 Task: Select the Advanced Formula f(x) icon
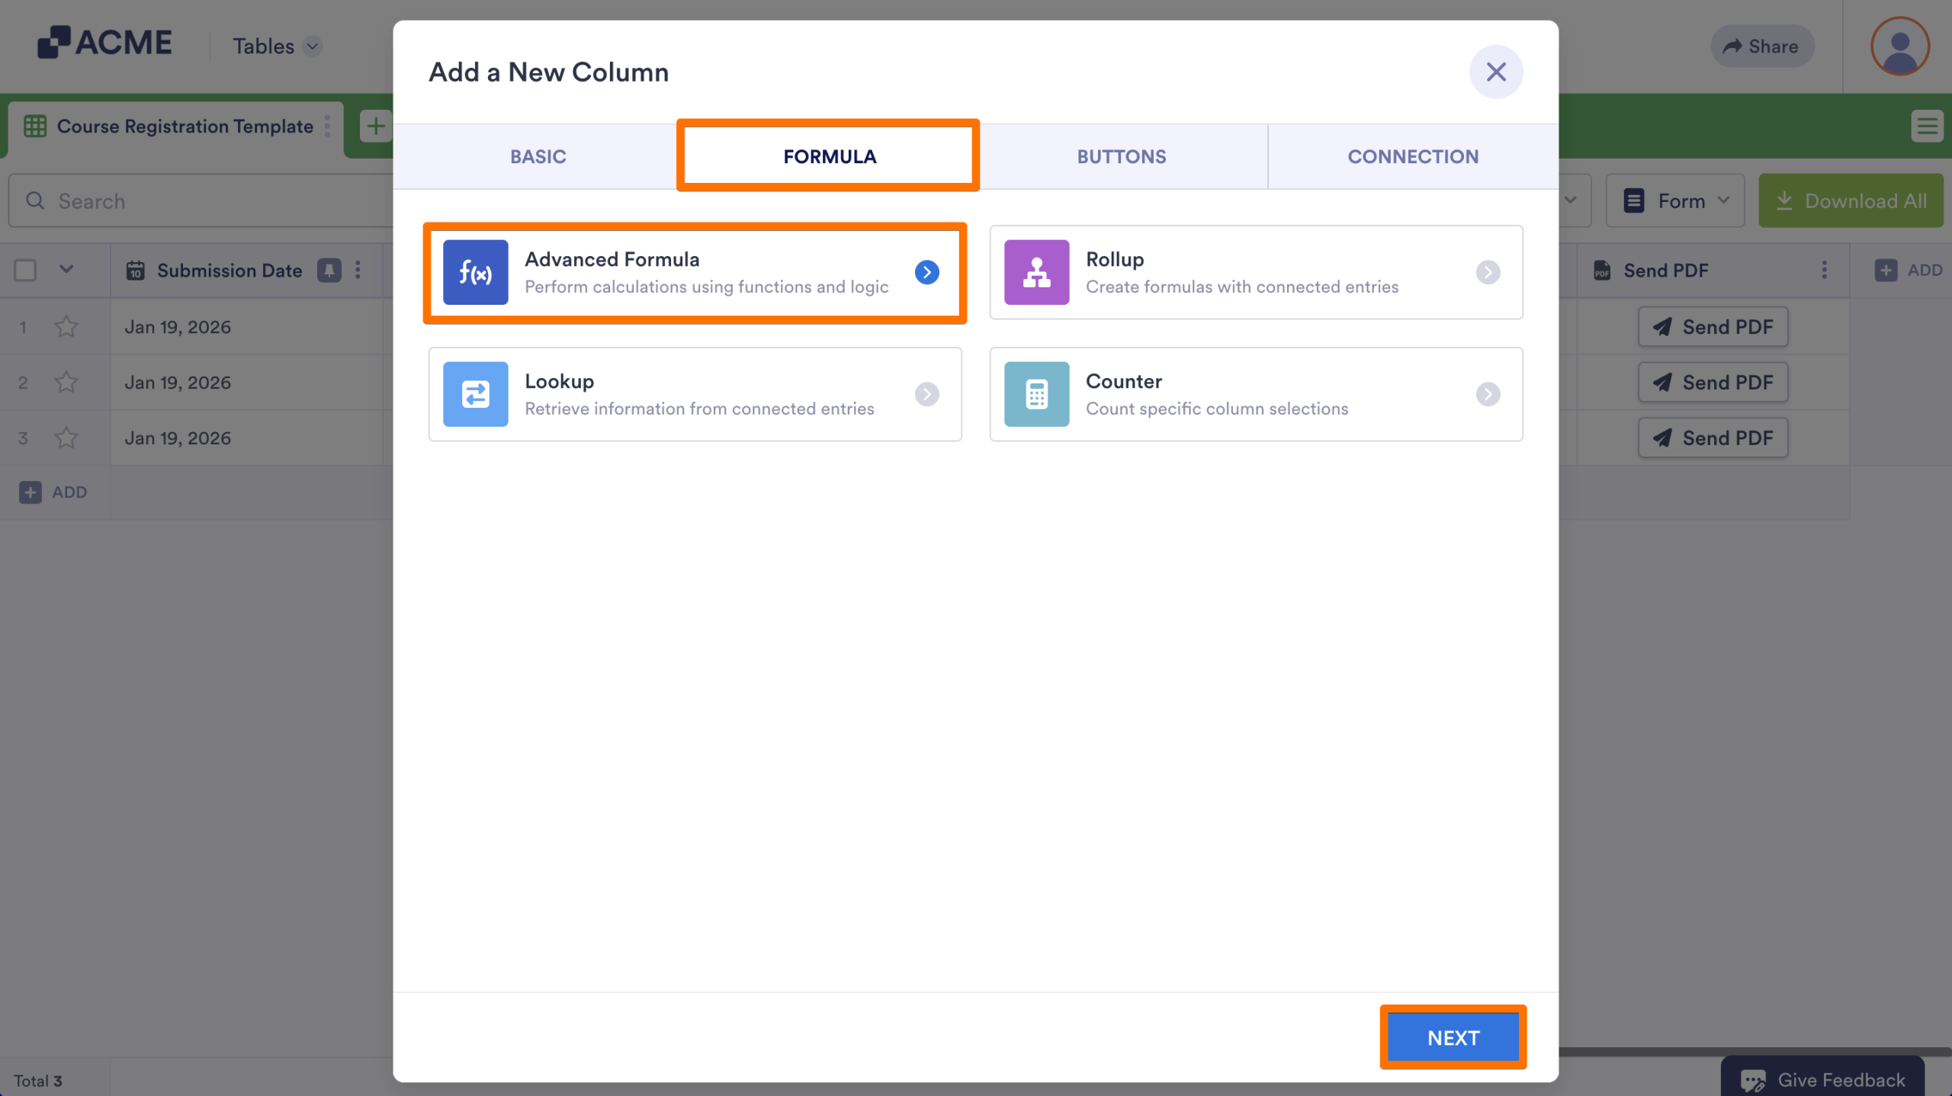(475, 272)
